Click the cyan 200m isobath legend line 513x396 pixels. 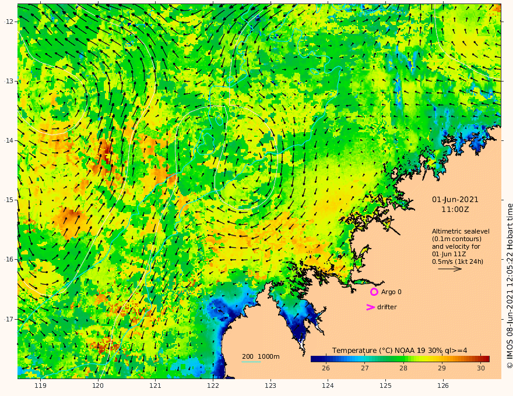251,362
